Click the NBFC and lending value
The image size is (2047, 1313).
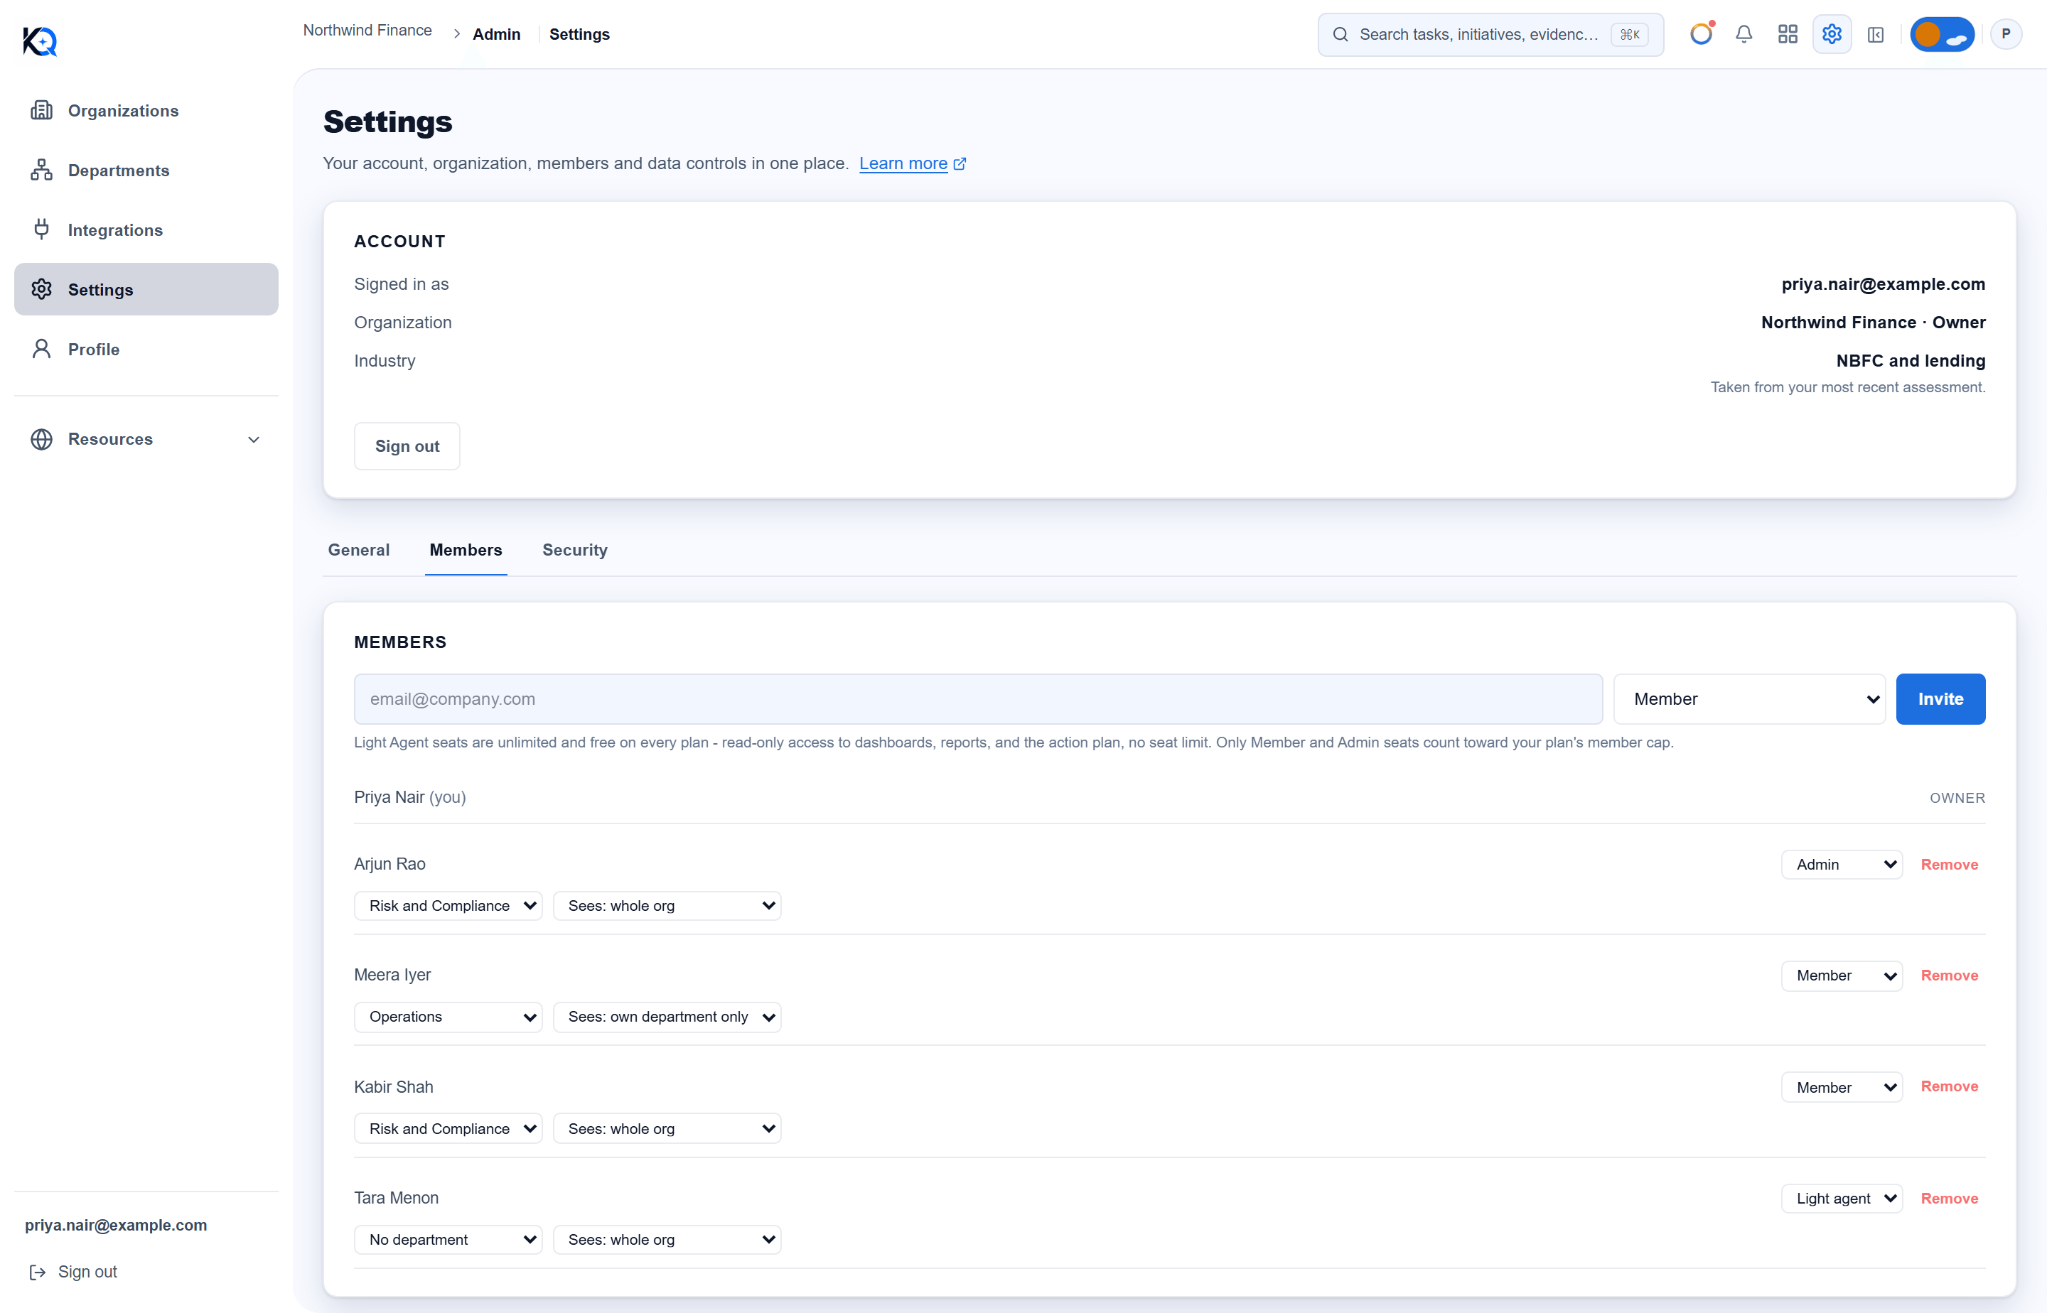pos(1911,361)
